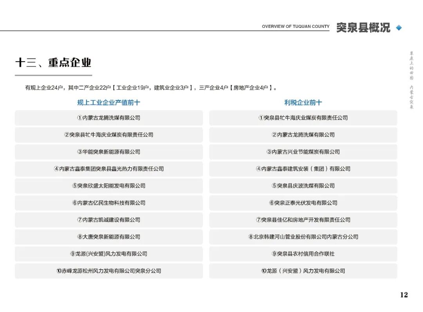Viewport: 423px width, 312px height.
Task: Select row ⑦突泉县佳亿和房地产开发有限责任公司
Action: click(303, 220)
